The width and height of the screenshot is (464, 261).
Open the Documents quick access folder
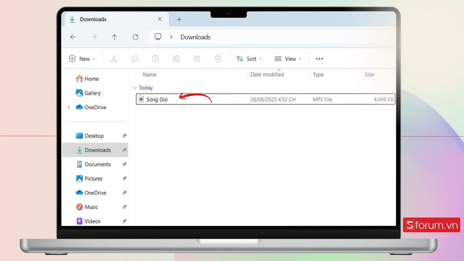[93, 164]
